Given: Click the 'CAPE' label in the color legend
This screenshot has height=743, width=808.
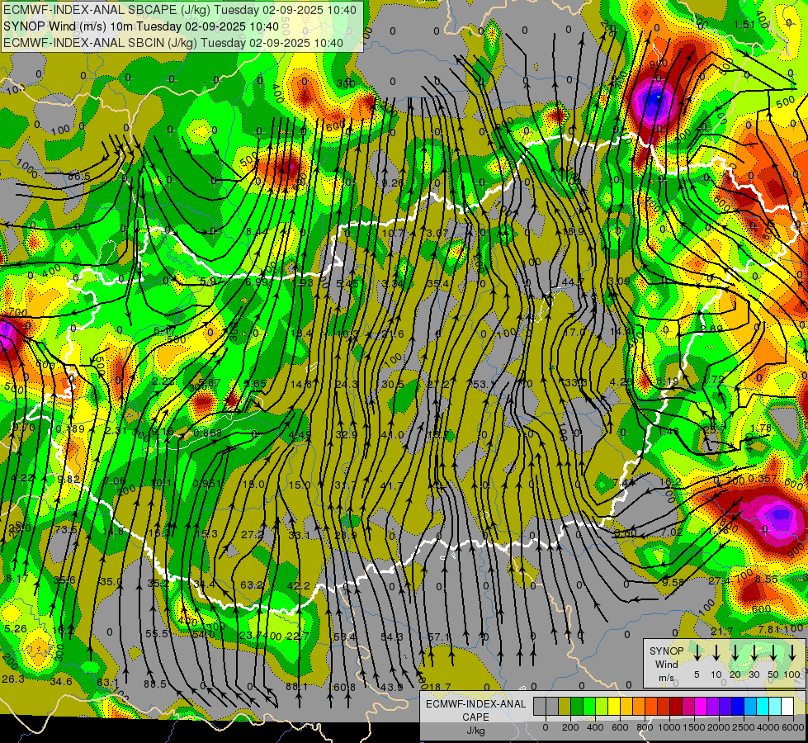Looking at the screenshot, I should (x=475, y=717).
